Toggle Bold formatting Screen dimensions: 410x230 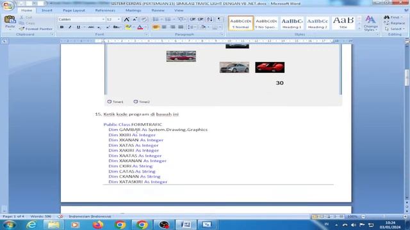tap(61, 27)
